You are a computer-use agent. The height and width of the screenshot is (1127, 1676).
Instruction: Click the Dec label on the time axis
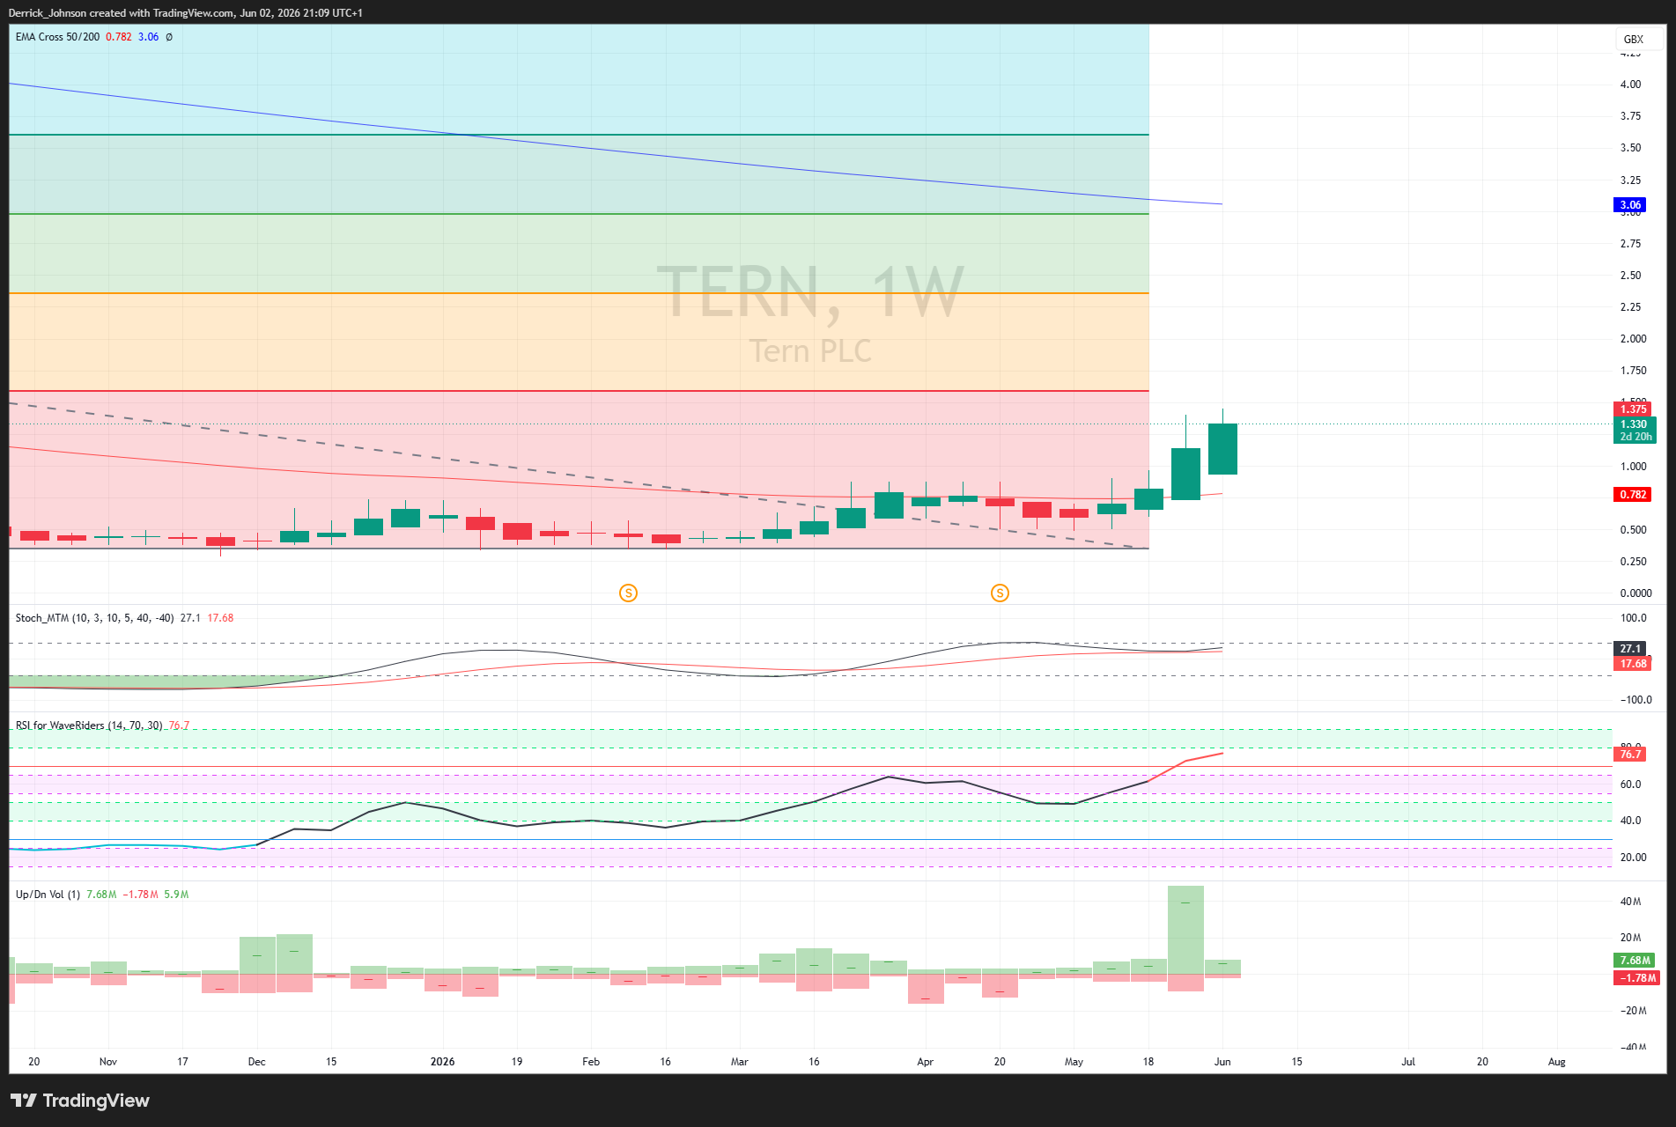(x=257, y=1062)
